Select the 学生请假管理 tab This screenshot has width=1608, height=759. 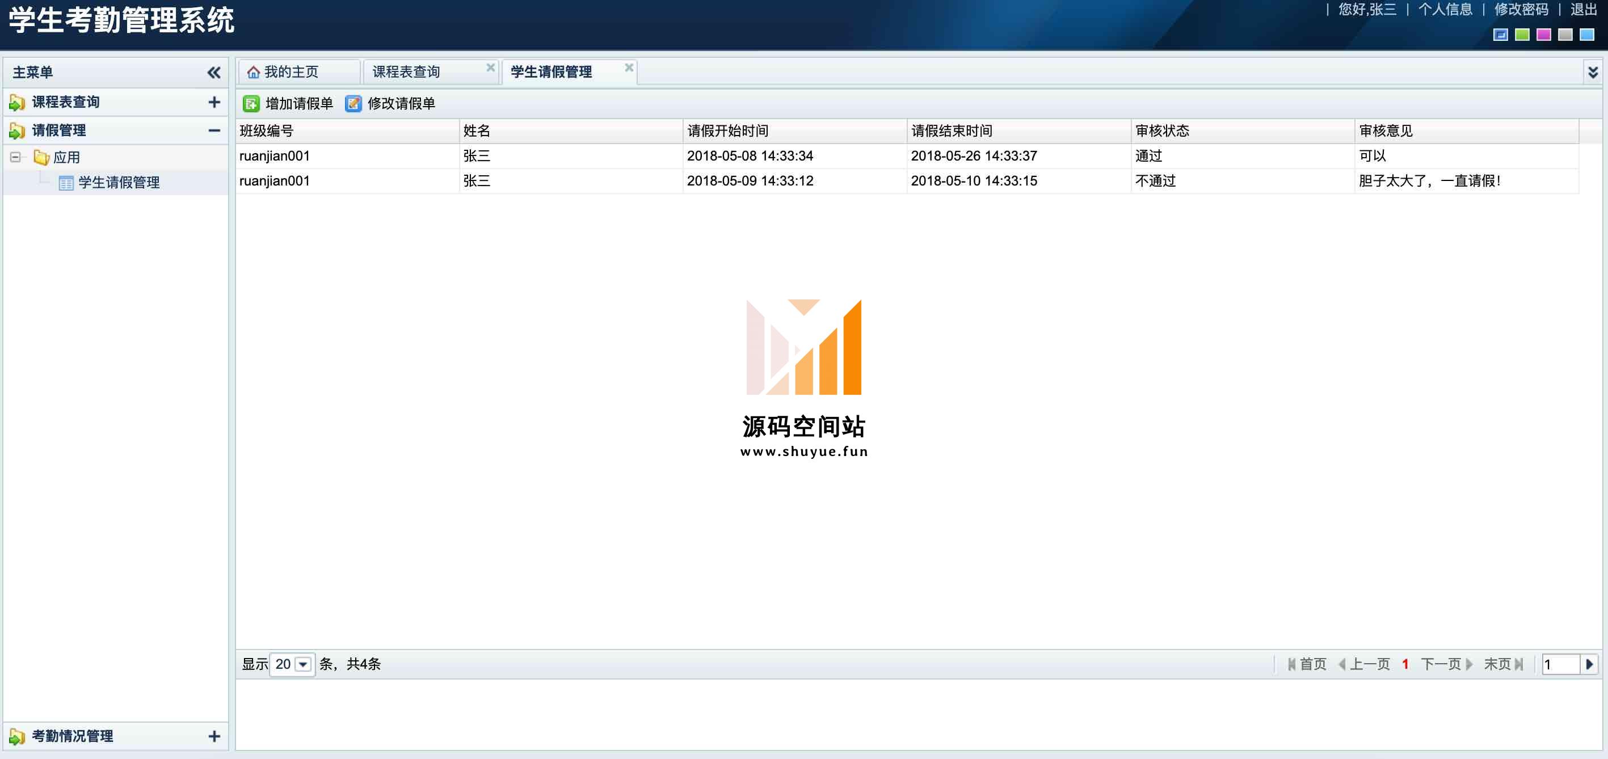(569, 73)
